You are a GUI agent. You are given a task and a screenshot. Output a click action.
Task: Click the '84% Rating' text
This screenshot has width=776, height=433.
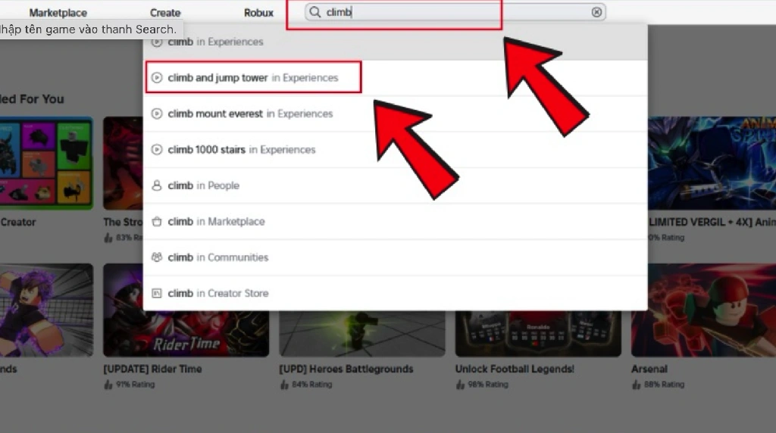[311, 384]
